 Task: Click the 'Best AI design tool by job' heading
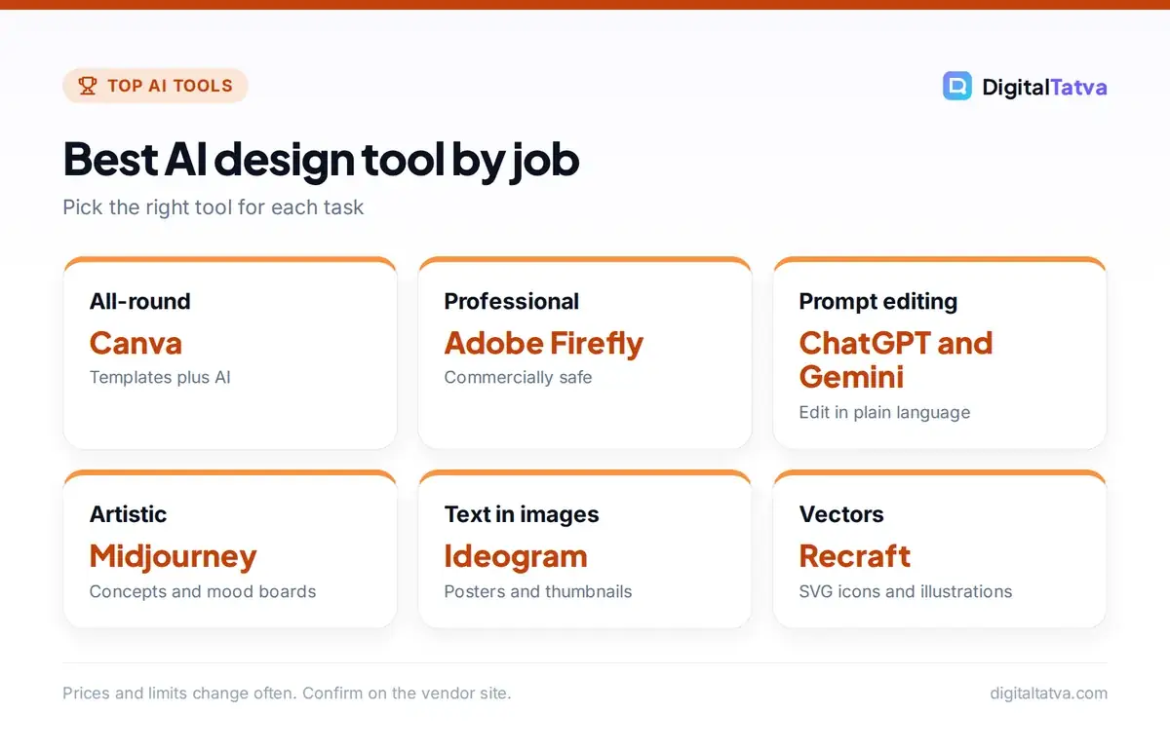point(321,159)
